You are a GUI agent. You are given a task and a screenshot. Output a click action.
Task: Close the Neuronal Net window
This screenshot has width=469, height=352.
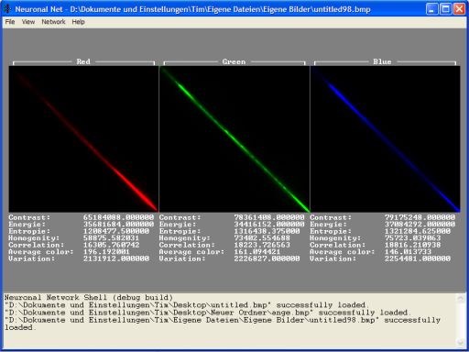(459, 9)
